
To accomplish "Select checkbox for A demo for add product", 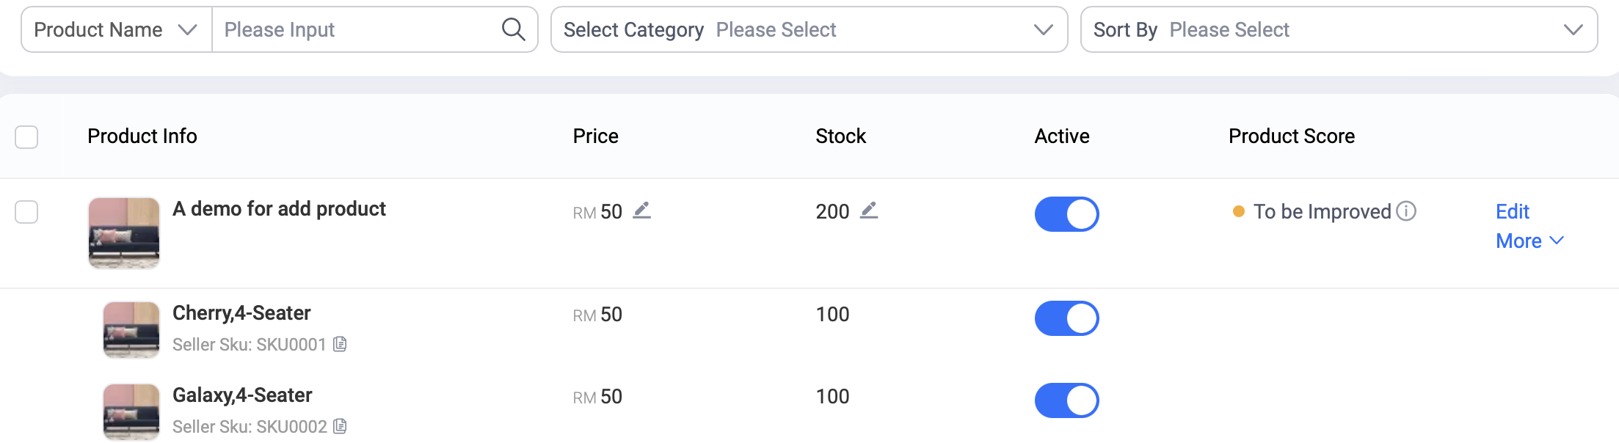I will (x=26, y=212).
